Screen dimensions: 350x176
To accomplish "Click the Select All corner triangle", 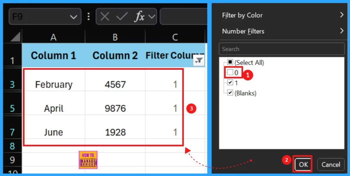I will pos(16,37).
